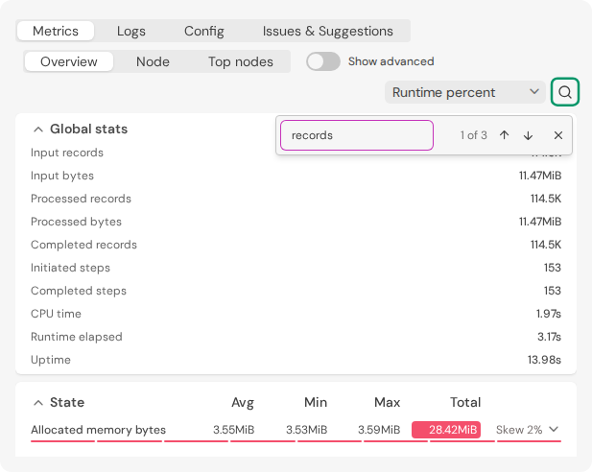Click the "1 of 3" match counter
The image size is (592, 472).
click(473, 135)
